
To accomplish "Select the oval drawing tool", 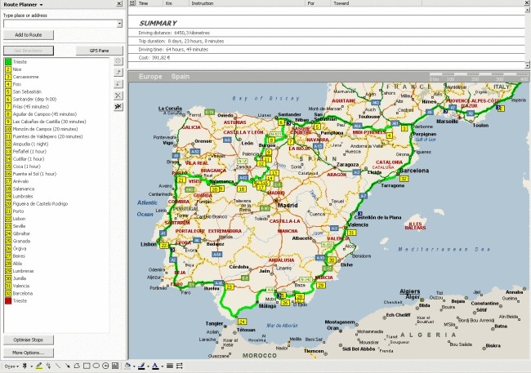I will point(96,366).
